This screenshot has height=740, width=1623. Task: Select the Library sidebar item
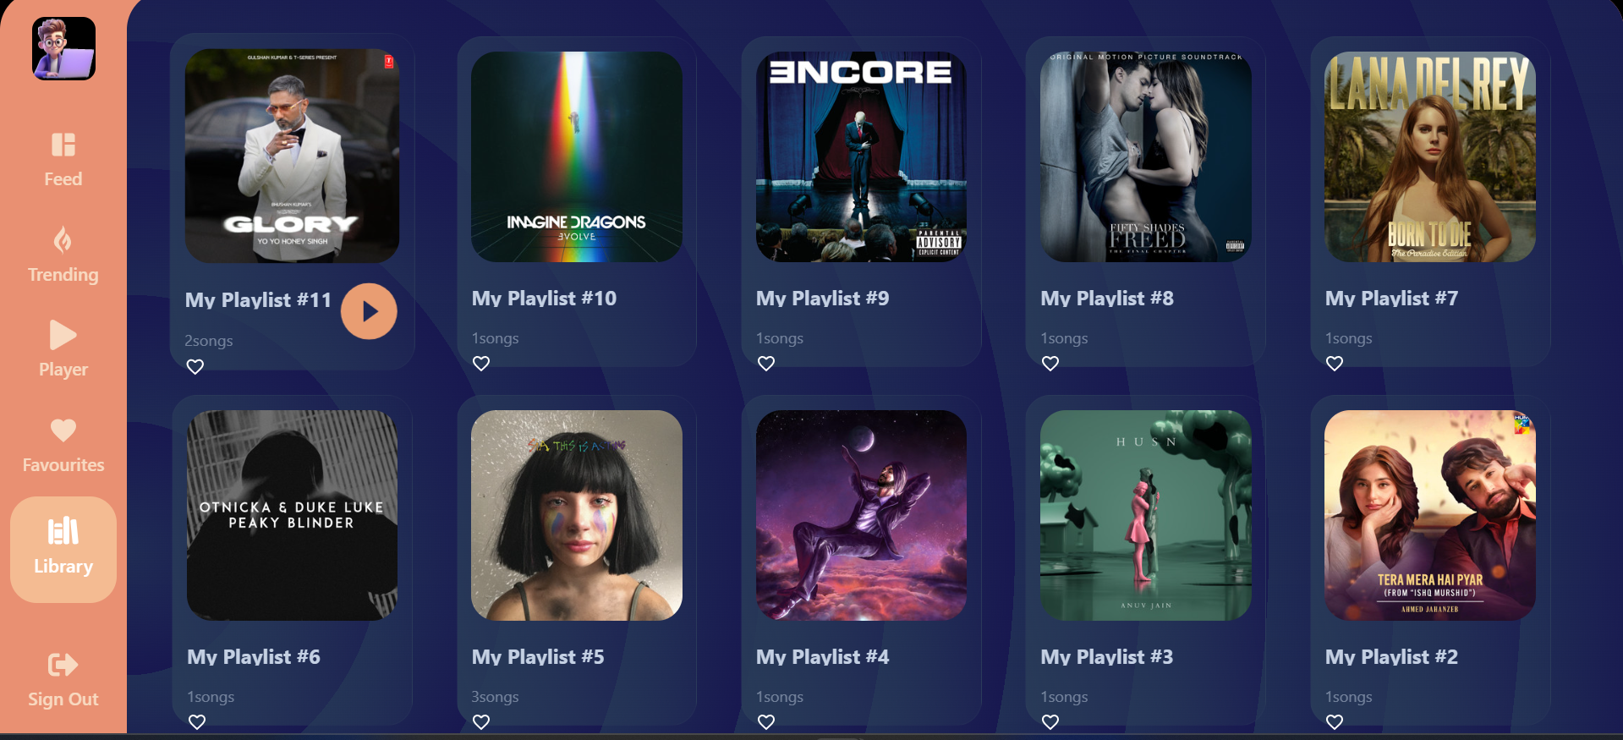click(x=63, y=550)
